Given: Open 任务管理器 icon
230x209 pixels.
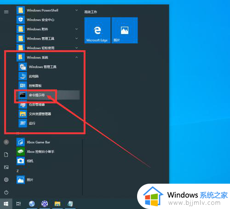Looking at the screenshot, I should pos(23,104).
